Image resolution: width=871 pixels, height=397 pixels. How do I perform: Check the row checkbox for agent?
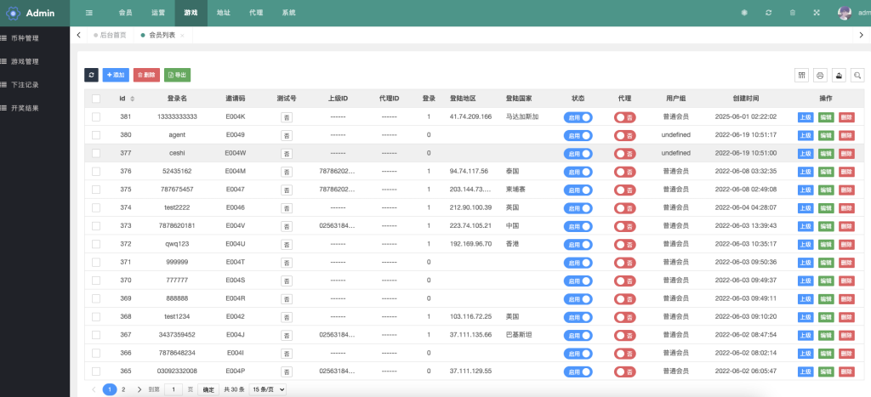[96, 135]
